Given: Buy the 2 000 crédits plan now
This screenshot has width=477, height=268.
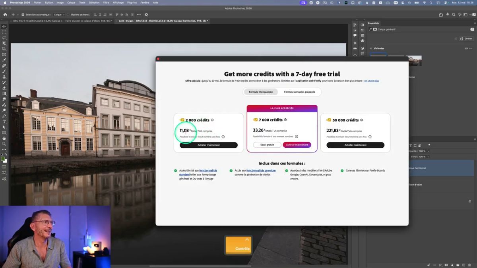Looking at the screenshot, I should 209,145.
